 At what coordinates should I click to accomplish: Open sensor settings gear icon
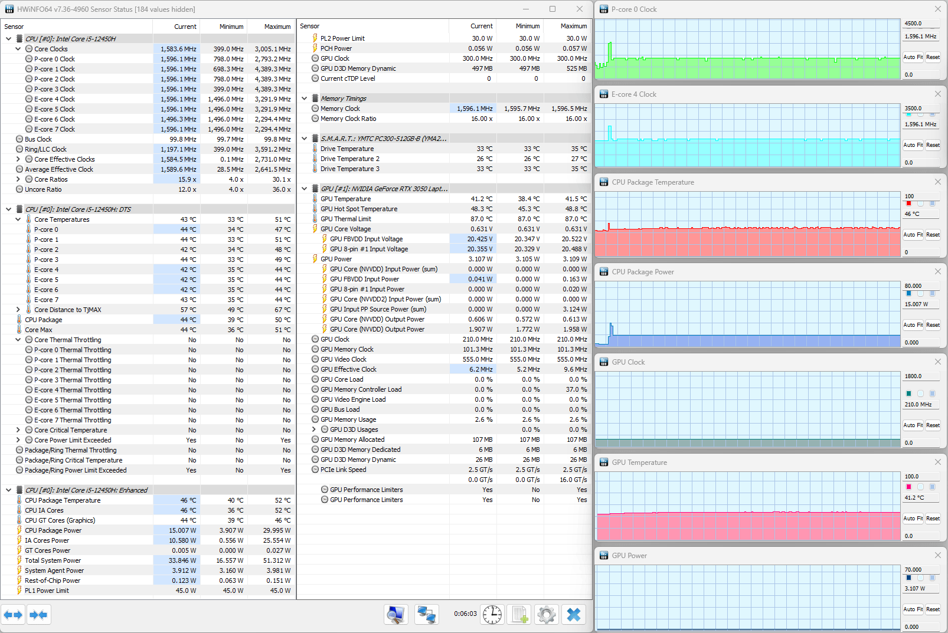547,615
